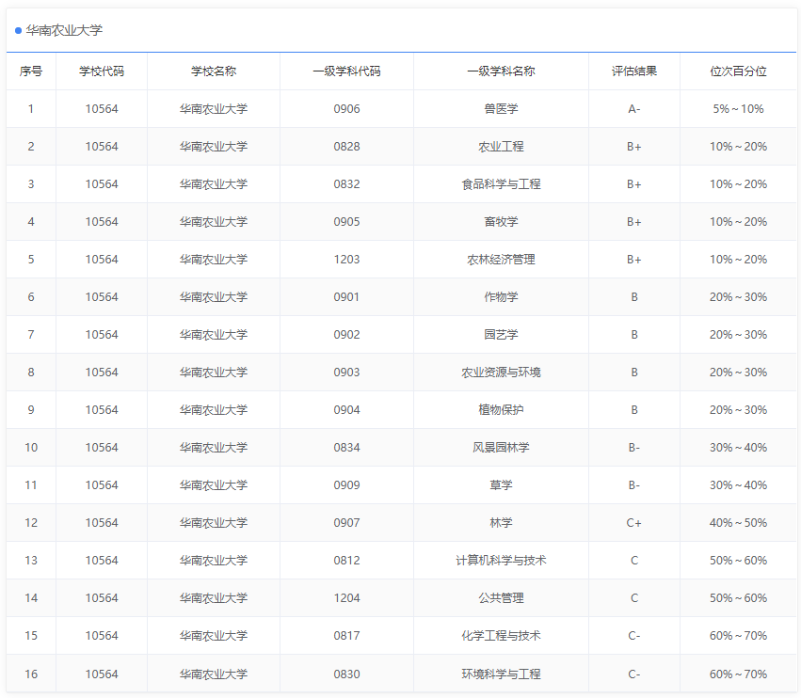The width and height of the screenshot is (801, 698).
Task: Click the 畜牧学 subject cell
Action: click(x=501, y=222)
